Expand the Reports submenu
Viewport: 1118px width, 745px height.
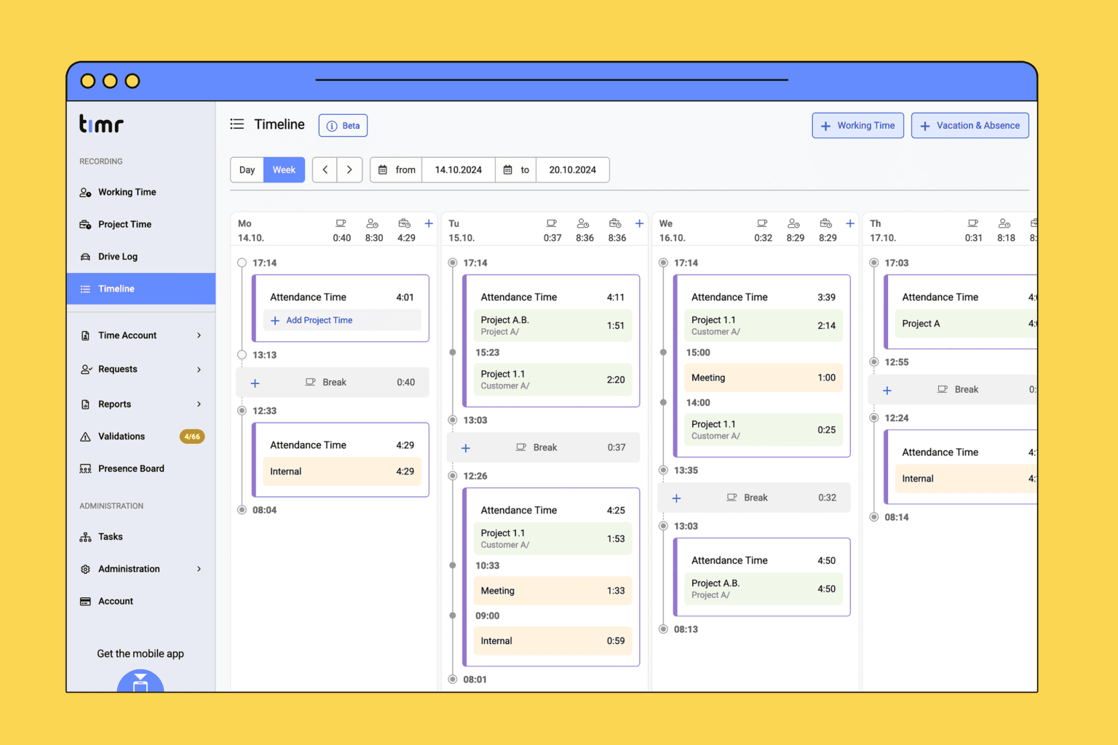[x=114, y=404]
